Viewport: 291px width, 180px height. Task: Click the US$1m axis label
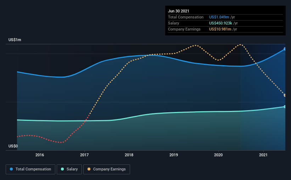[15, 40]
